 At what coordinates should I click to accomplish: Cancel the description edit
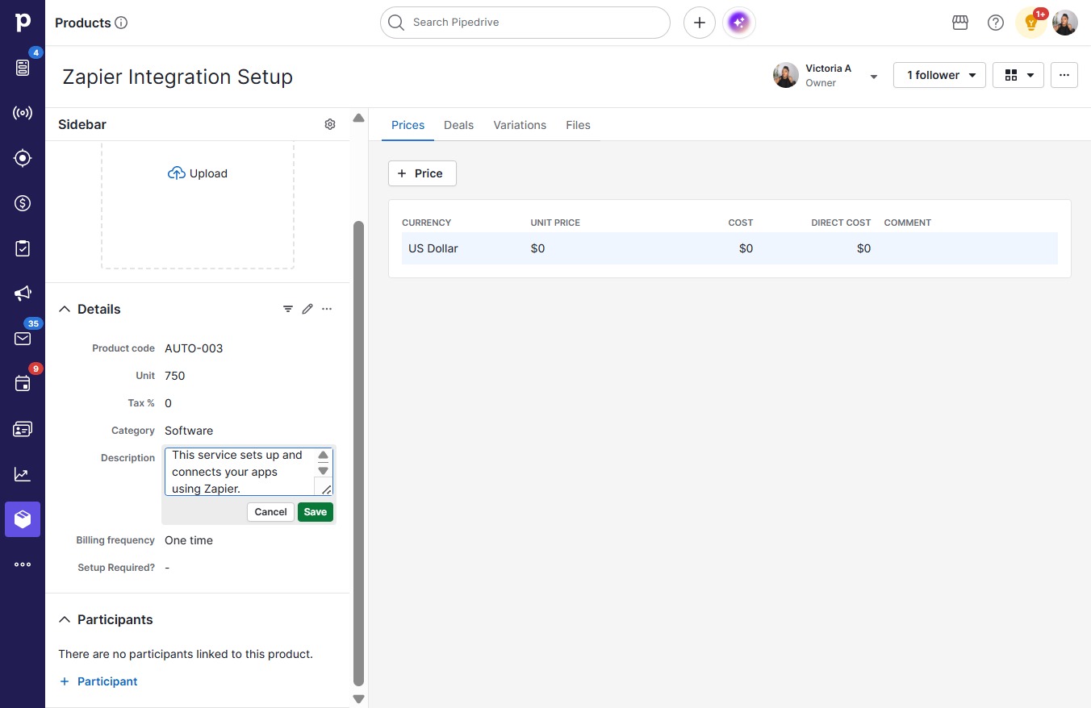pos(270,512)
